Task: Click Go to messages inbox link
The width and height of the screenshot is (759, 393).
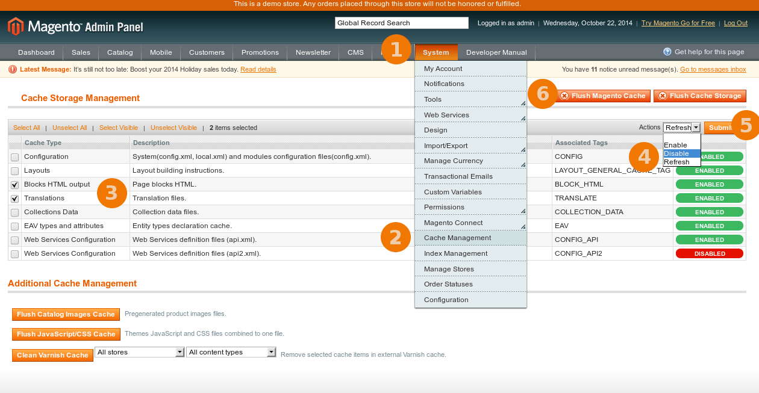Action: pyautogui.click(x=713, y=69)
